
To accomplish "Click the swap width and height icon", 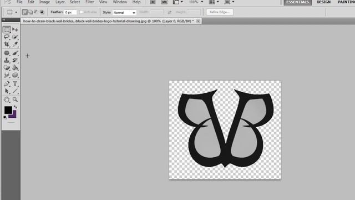I will [x=170, y=12].
